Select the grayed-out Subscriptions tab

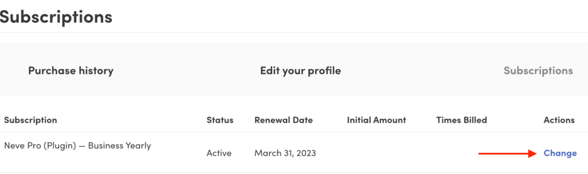538,71
